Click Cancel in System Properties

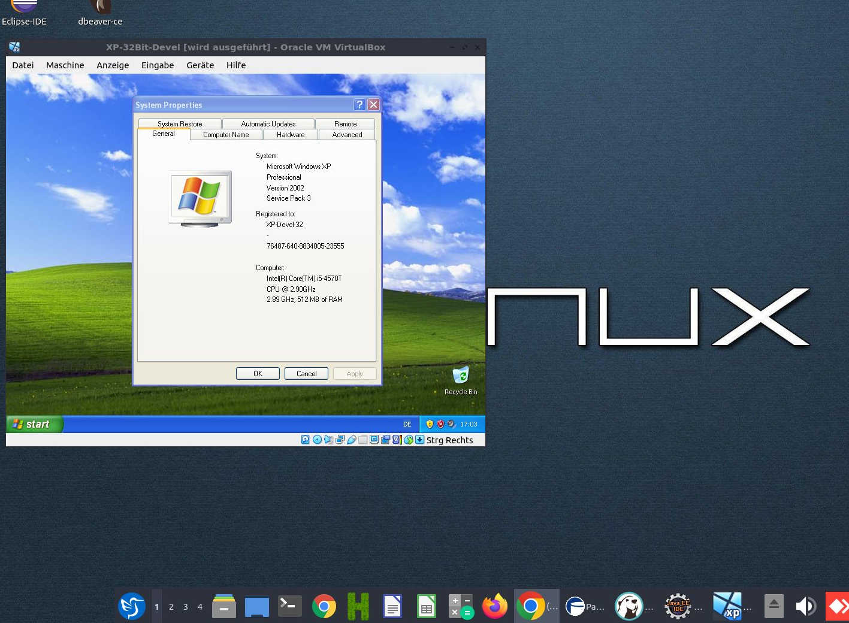coord(306,373)
